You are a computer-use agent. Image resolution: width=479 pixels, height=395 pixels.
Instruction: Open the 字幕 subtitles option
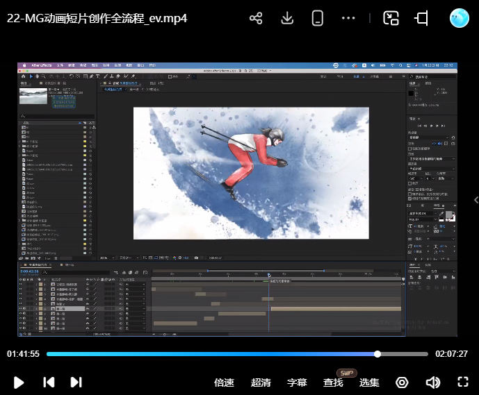tap(297, 383)
